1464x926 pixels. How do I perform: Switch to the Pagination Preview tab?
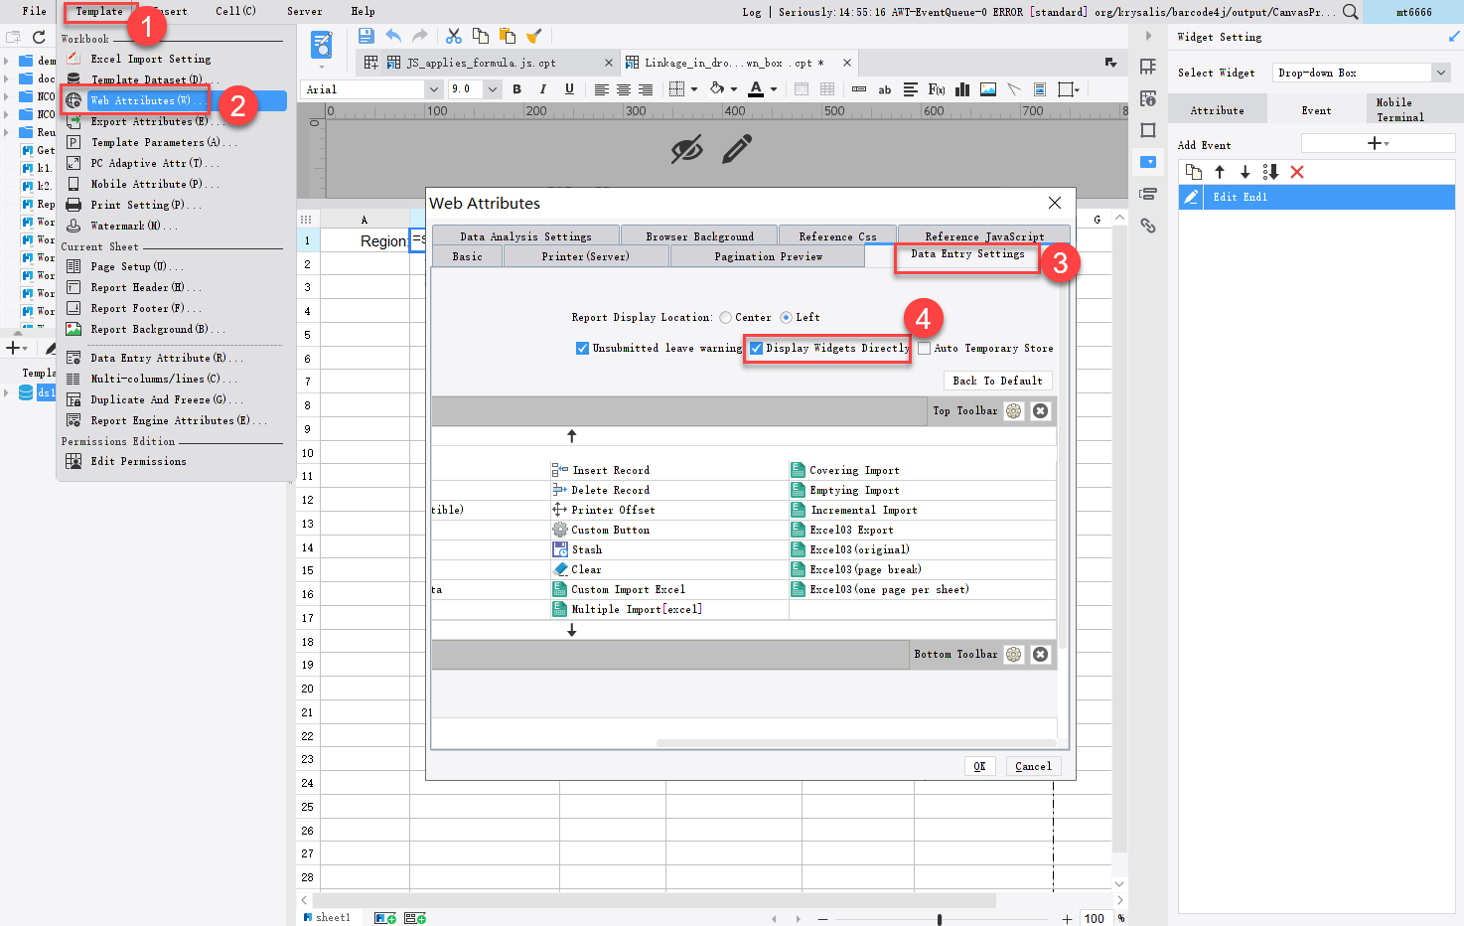(x=768, y=257)
